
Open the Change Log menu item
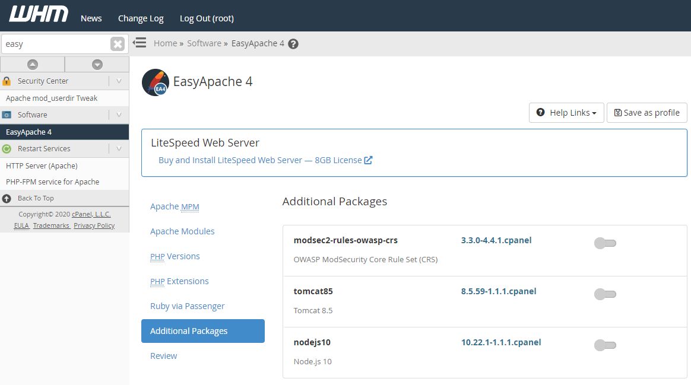coord(141,18)
